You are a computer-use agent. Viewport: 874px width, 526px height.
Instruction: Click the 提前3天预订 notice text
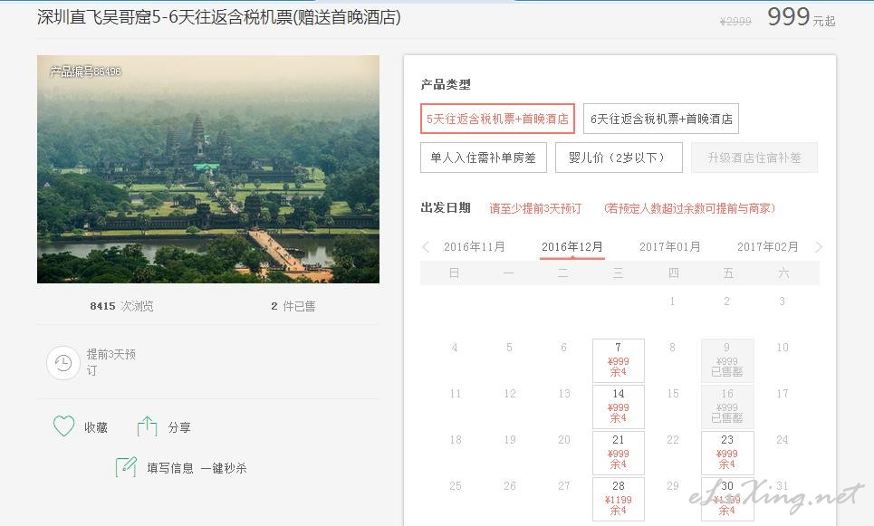pyautogui.click(x=110, y=362)
